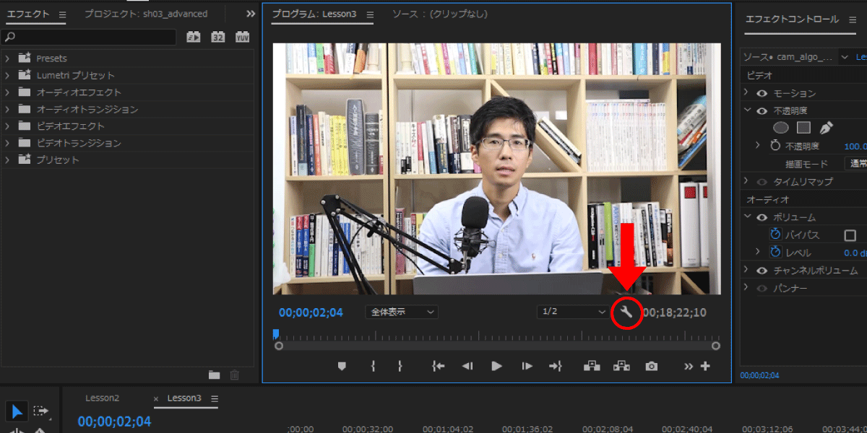Select the Track Select Forward tool
The height and width of the screenshot is (433, 867).
40,412
